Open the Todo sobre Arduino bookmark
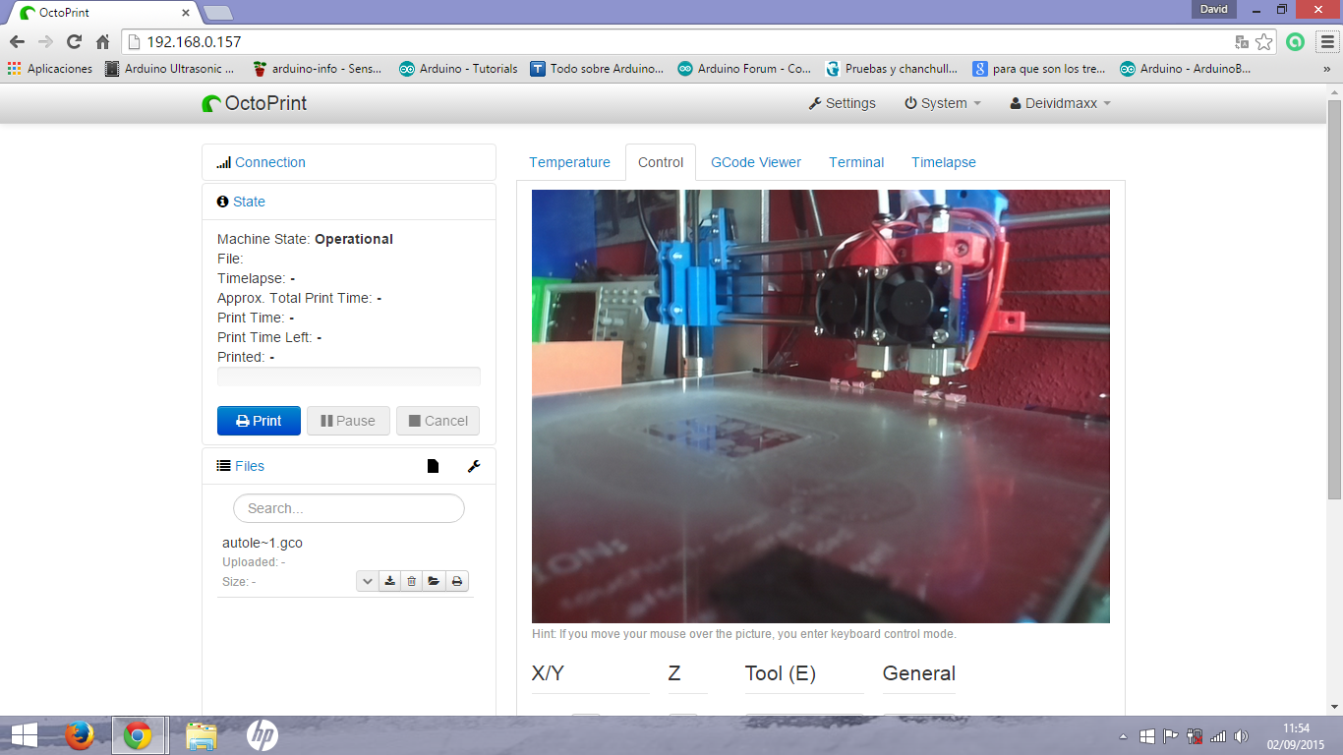Viewport: 1343px width, 755px height. coord(597,69)
